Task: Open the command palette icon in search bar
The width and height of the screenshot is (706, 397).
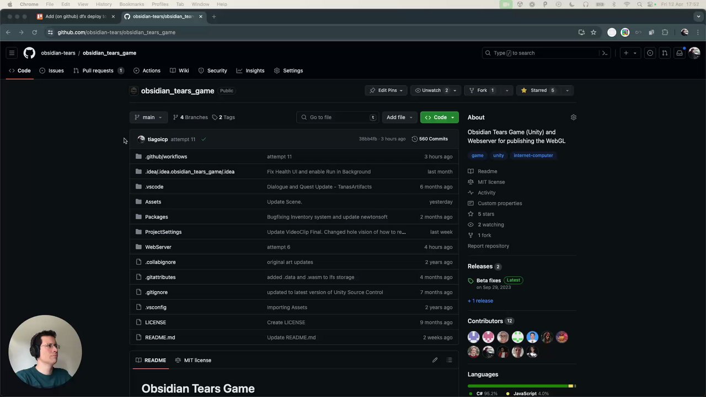Action: click(605, 53)
